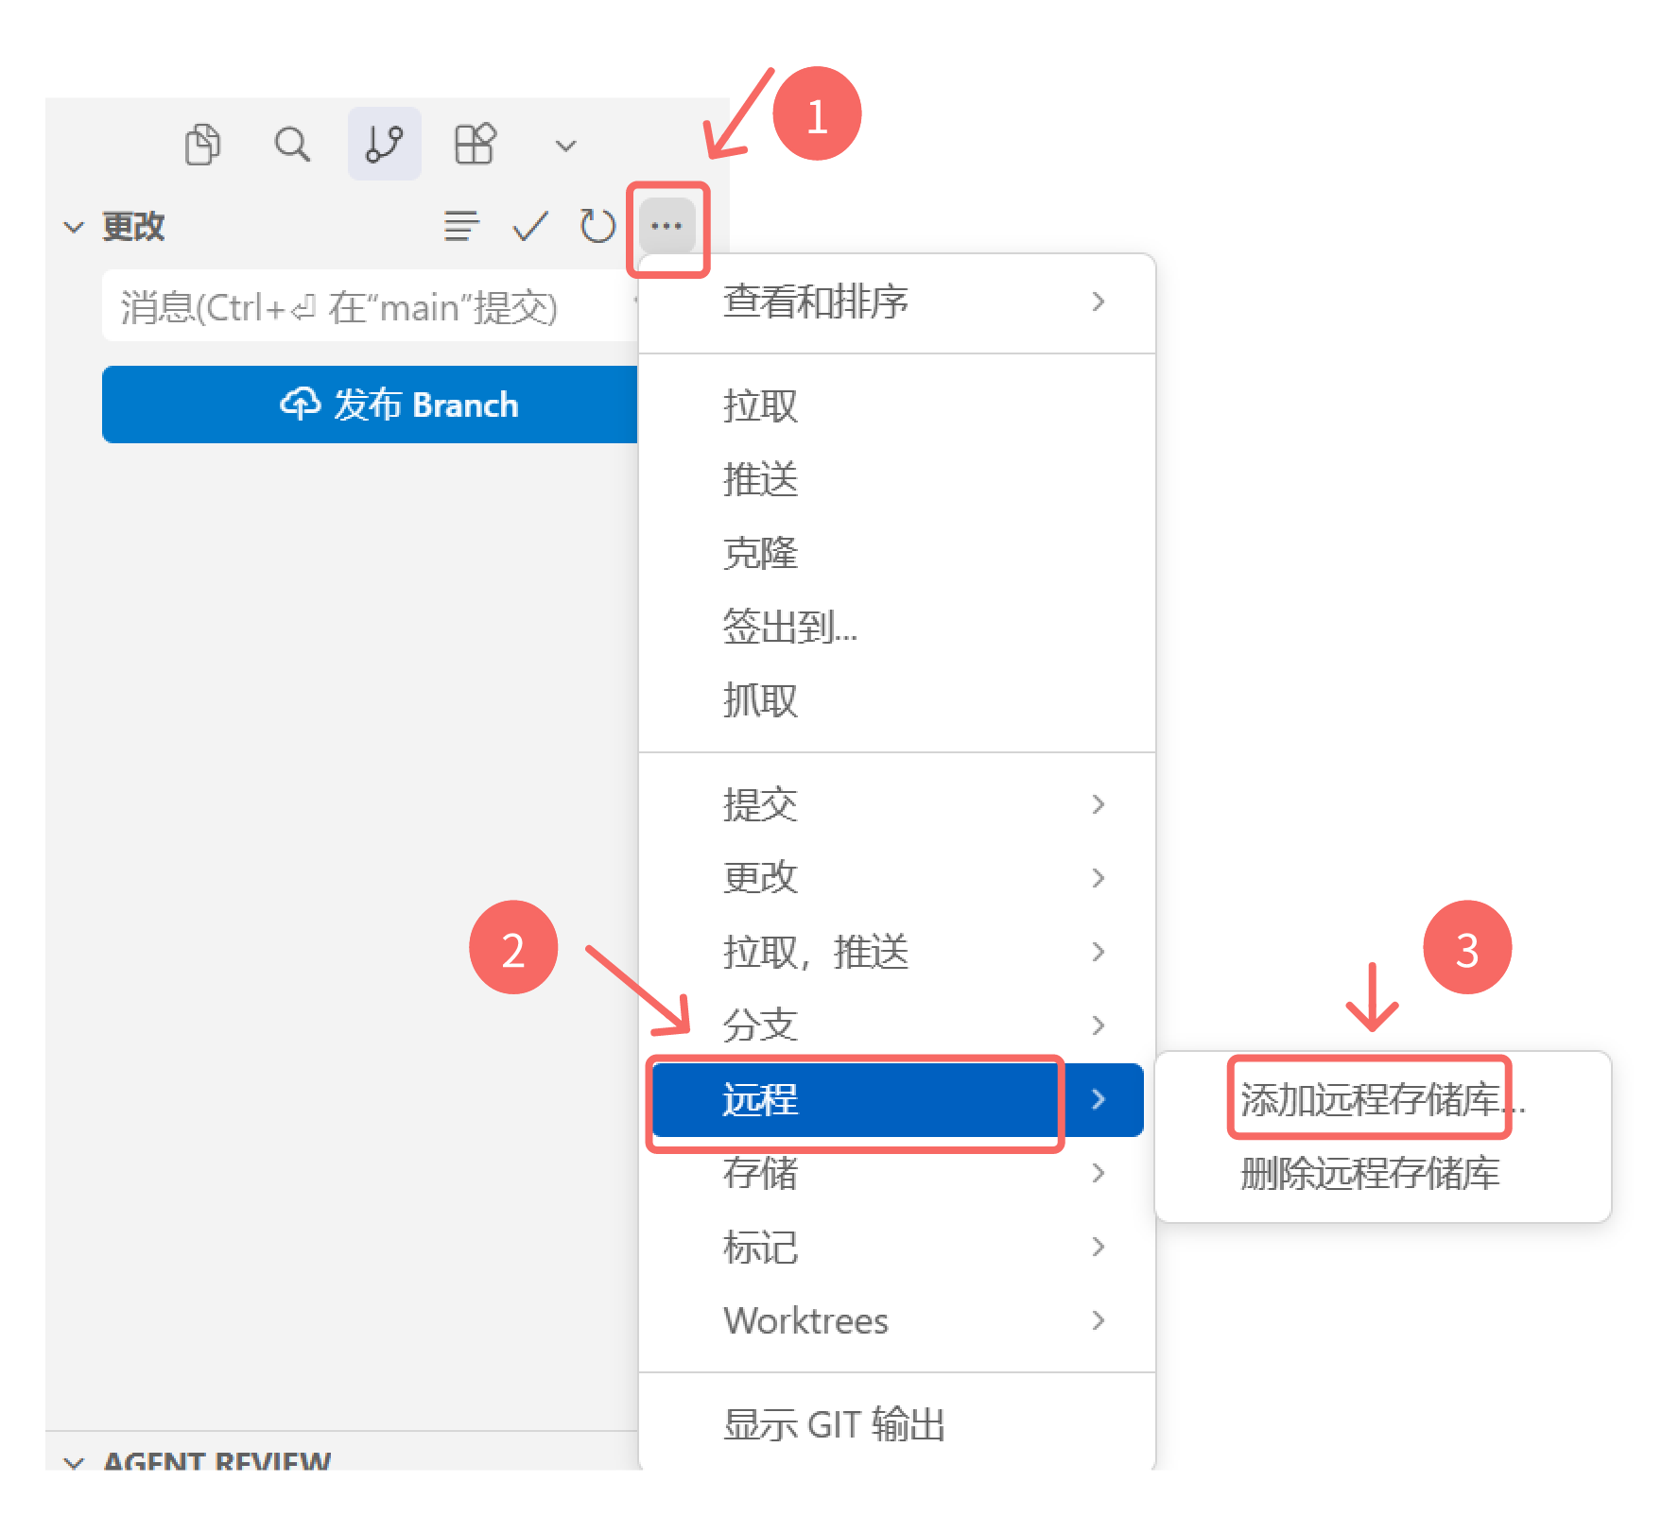This screenshot has width=1679, height=1516.
Task: Expand the AGENT REVIEW section
Action: tap(76, 1462)
